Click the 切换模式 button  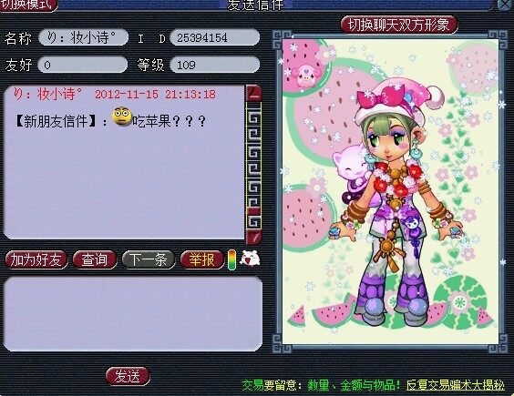coord(28,5)
